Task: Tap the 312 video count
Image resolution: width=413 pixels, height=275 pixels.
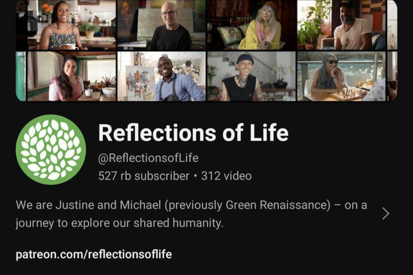Action: tap(226, 176)
